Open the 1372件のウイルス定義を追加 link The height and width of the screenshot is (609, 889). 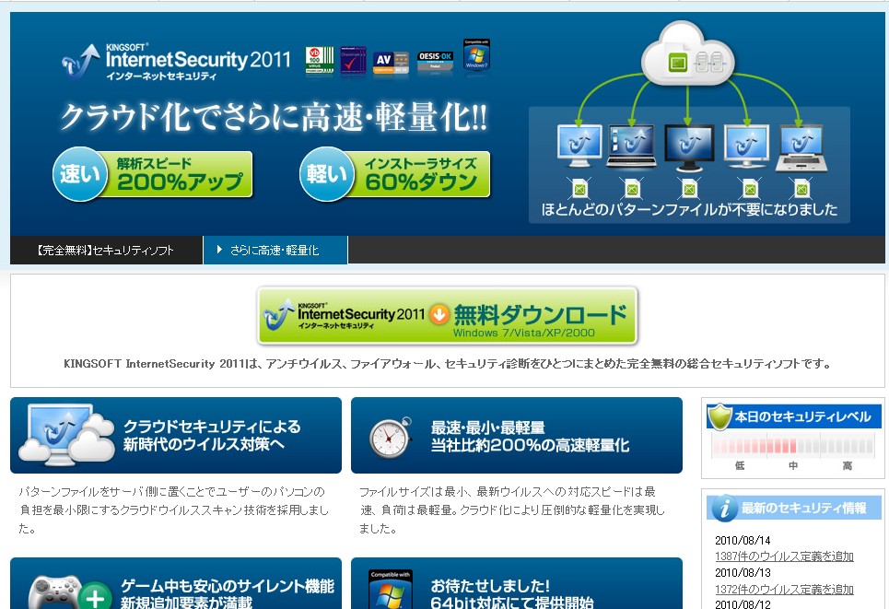(784, 589)
